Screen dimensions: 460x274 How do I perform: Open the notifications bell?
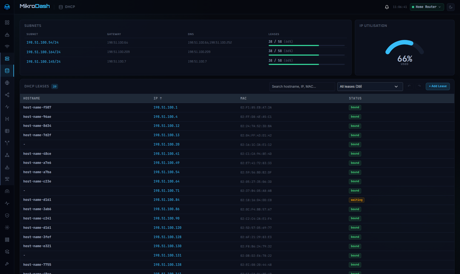(387, 7)
